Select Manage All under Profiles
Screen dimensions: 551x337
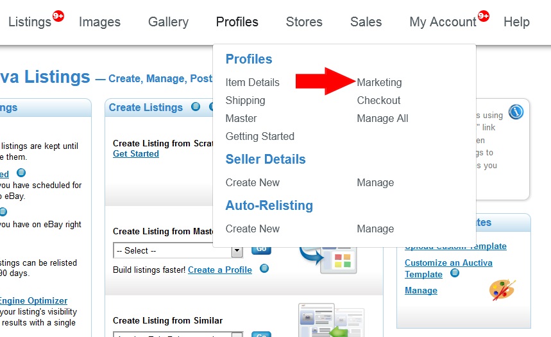(x=382, y=119)
